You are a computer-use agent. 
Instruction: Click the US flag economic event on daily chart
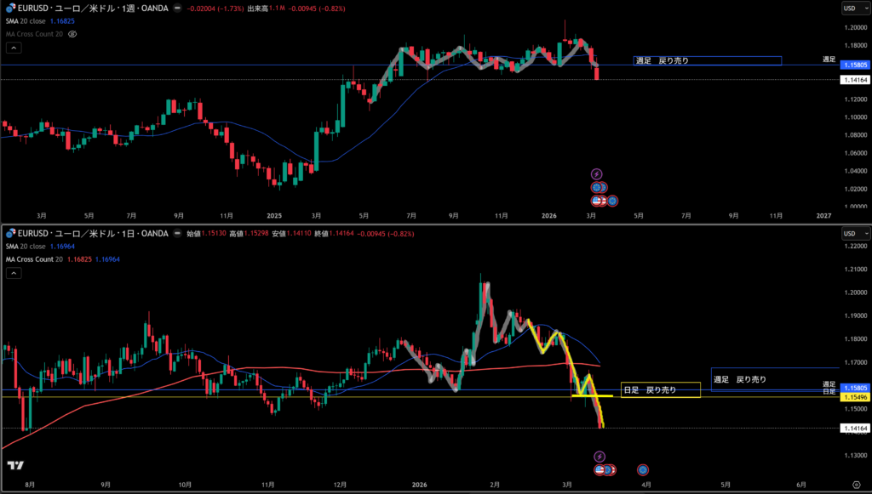tap(600, 469)
